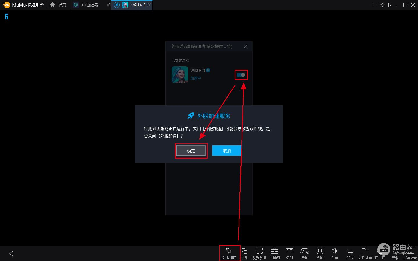The width and height of the screenshot is (418, 261).
Task: Toggle Wild Rift acceleration switch
Action: tap(241, 75)
